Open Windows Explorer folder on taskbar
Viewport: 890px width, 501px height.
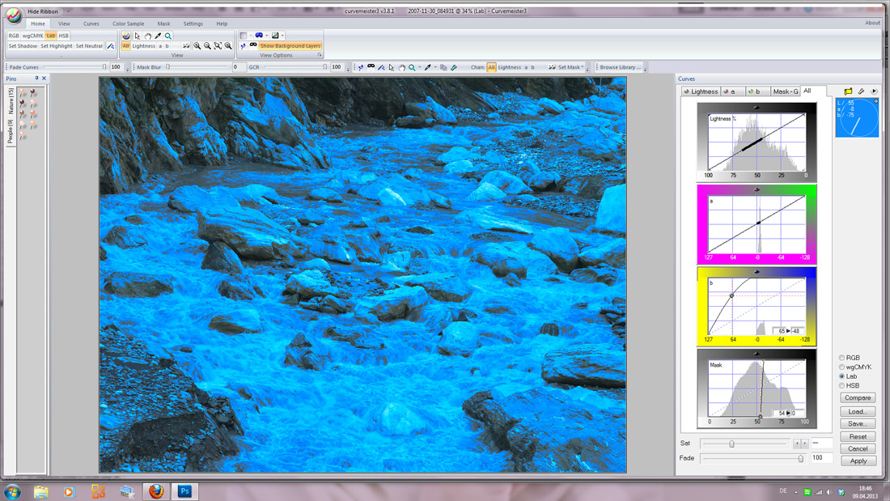pyautogui.click(x=41, y=492)
